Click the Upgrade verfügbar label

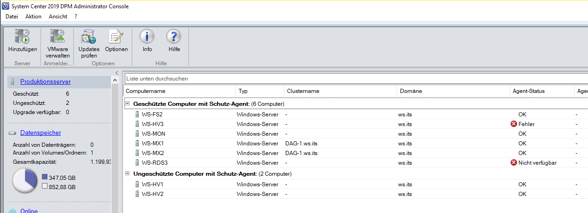[x=38, y=112]
